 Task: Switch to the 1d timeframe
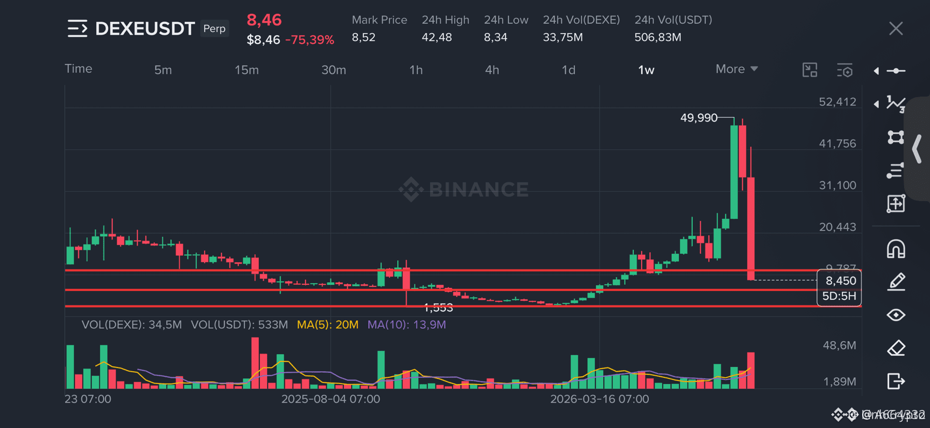tap(569, 70)
